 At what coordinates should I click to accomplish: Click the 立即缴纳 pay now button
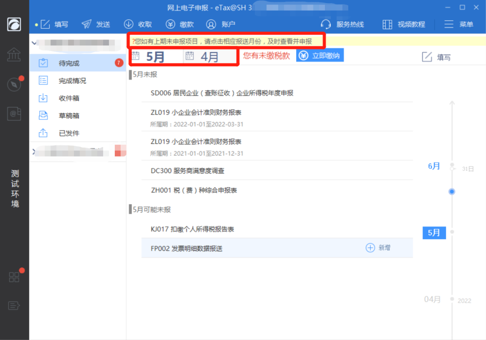320,55
